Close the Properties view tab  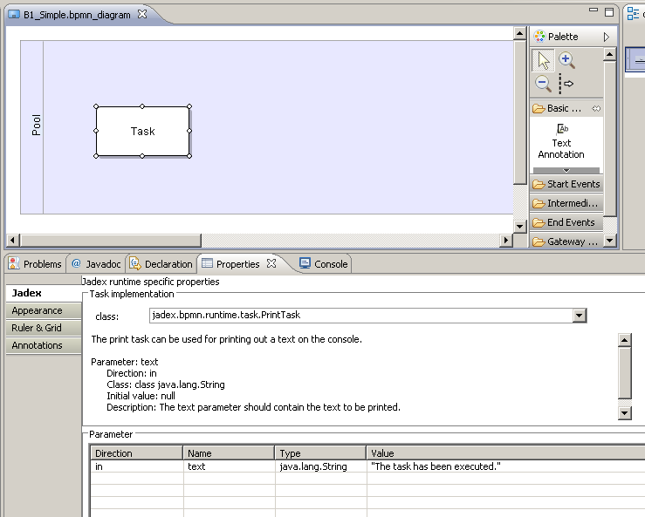coord(271,263)
